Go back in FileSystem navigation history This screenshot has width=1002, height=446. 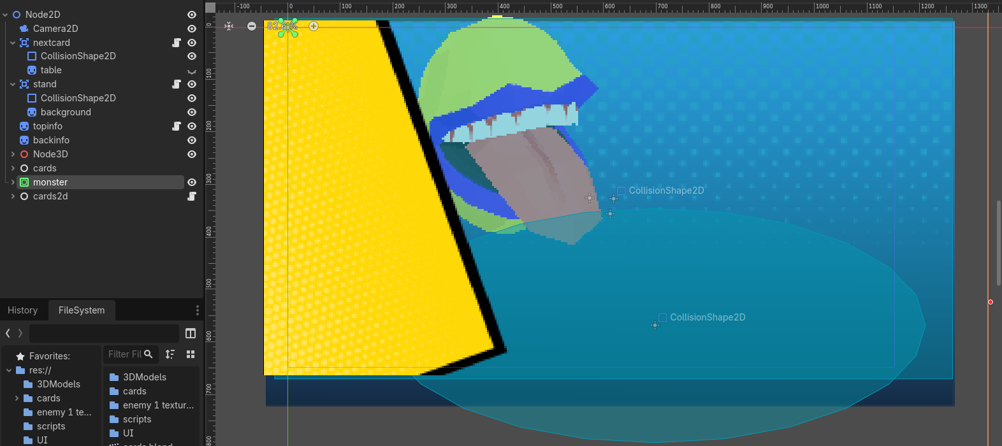[x=8, y=333]
